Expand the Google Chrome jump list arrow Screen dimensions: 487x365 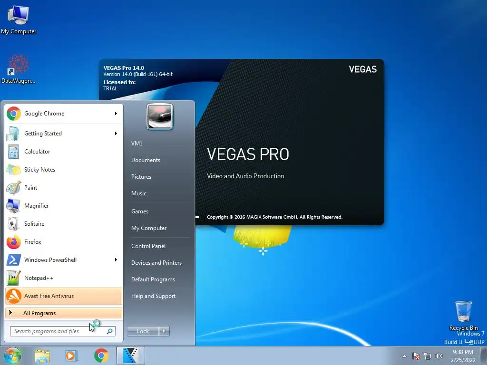coord(116,114)
